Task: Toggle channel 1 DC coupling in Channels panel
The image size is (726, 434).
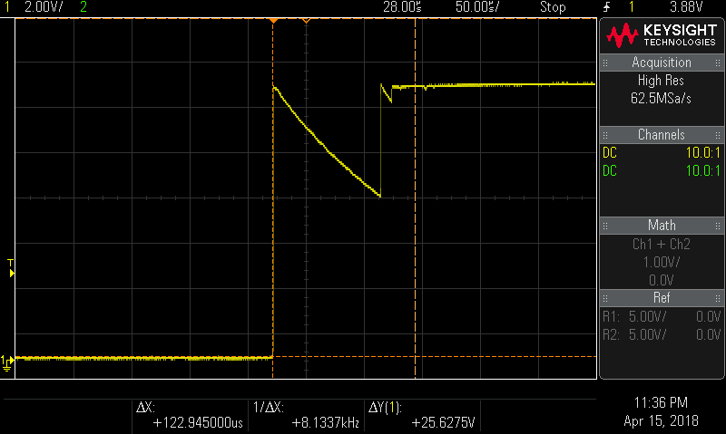Action: coord(610,153)
